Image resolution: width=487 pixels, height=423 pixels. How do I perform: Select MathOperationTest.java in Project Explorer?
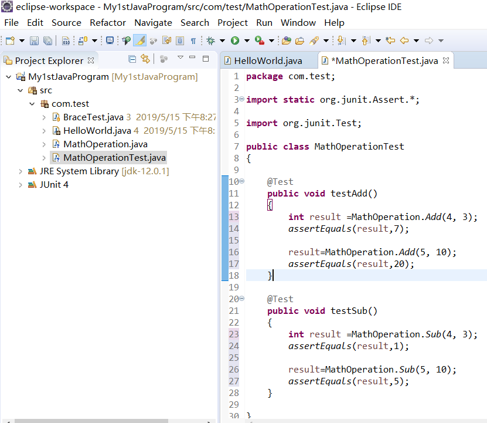pyautogui.click(x=115, y=158)
